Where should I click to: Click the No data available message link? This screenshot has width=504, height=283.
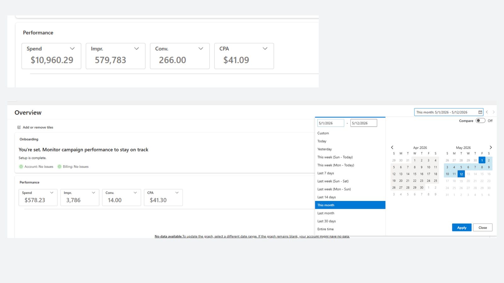tap(252, 236)
